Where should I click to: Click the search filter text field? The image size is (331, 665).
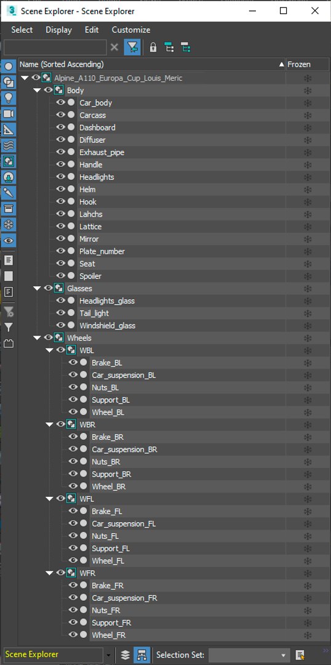point(55,47)
